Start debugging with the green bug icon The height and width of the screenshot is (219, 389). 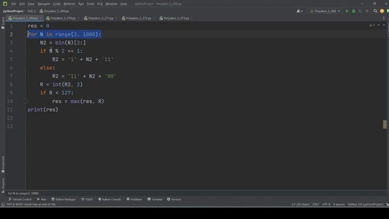pyautogui.click(x=354, y=11)
